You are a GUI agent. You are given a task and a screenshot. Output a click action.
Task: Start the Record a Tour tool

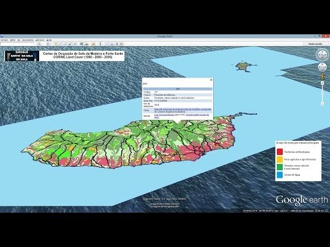(75, 44)
